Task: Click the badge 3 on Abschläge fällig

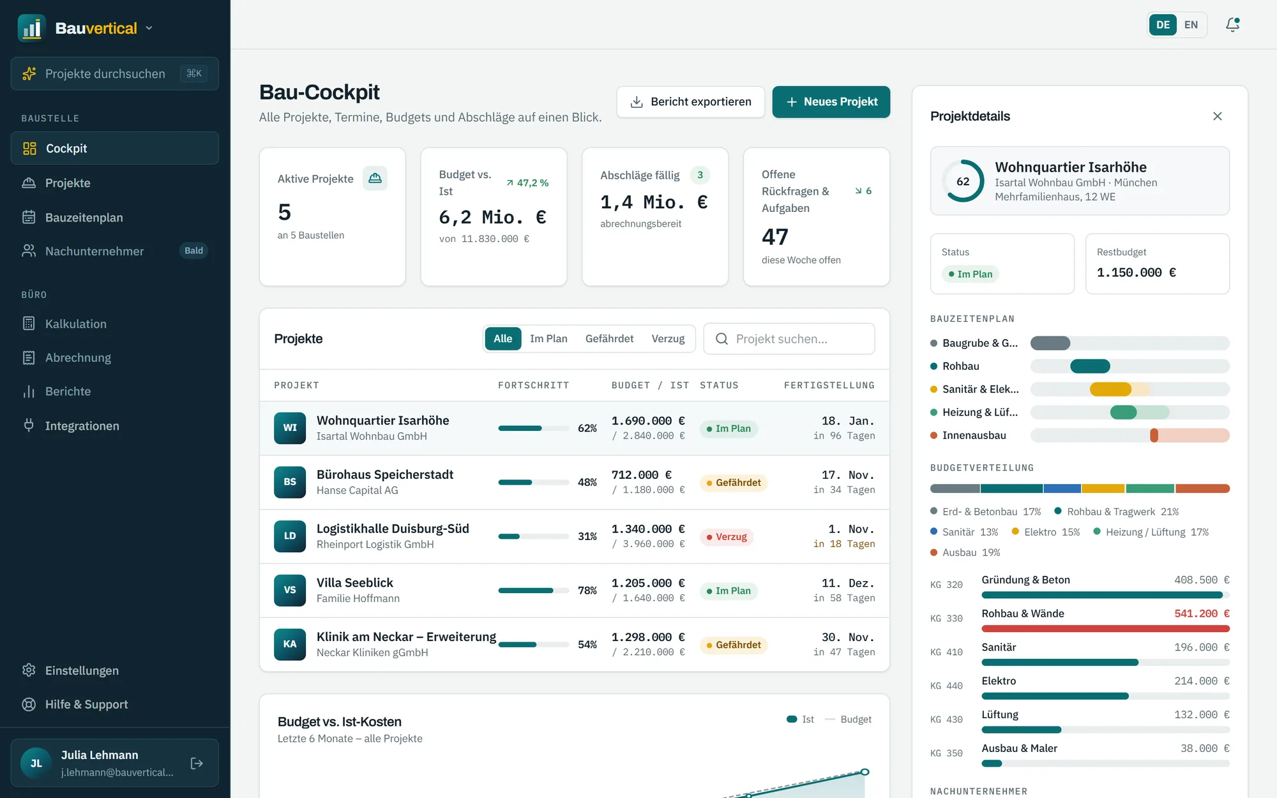Action: (x=700, y=175)
